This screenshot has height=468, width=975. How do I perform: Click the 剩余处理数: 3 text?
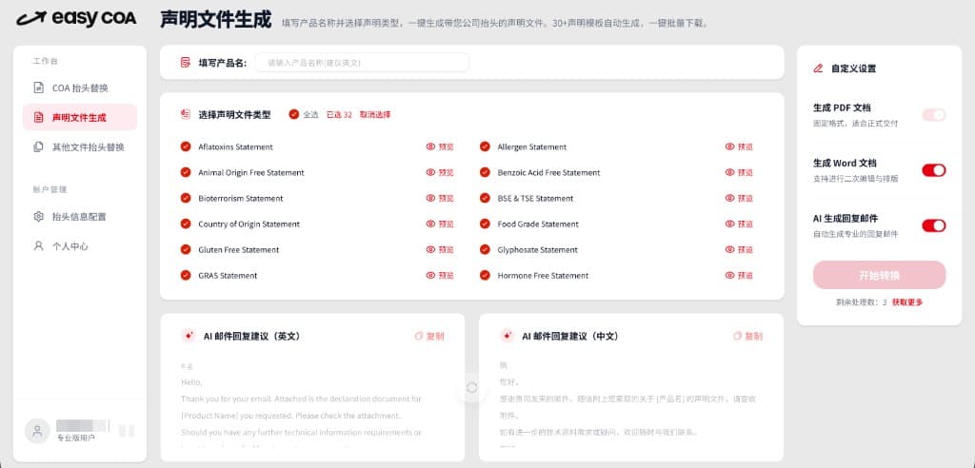pyautogui.click(x=861, y=302)
